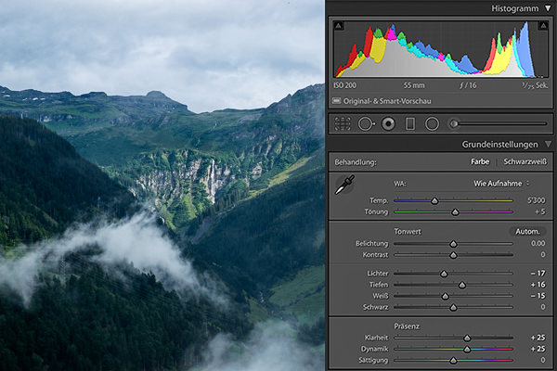Click the Lichter value -17
The width and height of the screenshot is (557, 371).
(x=538, y=274)
